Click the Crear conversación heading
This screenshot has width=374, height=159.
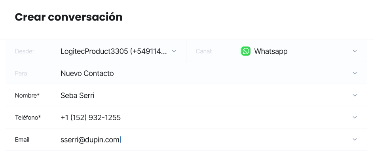click(x=69, y=17)
